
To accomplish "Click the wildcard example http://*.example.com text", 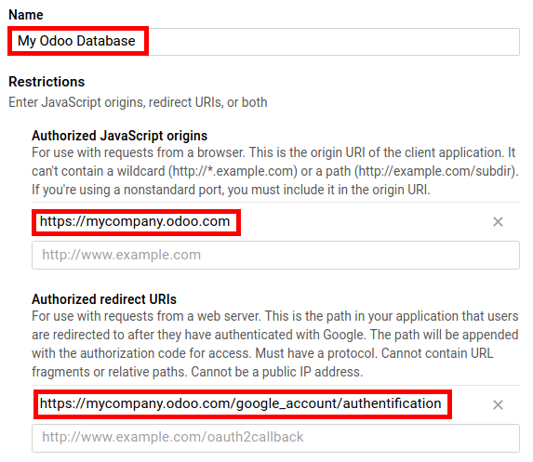I will [x=233, y=171].
